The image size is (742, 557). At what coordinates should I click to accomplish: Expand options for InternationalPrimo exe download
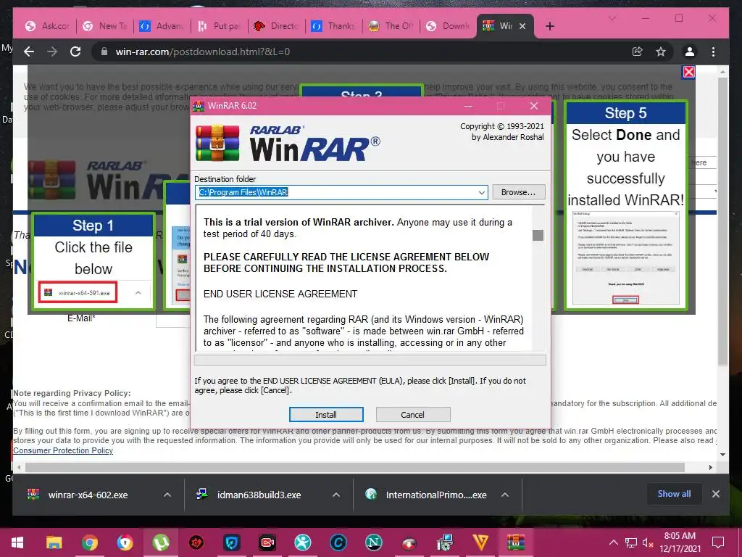[x=505, y=495]
